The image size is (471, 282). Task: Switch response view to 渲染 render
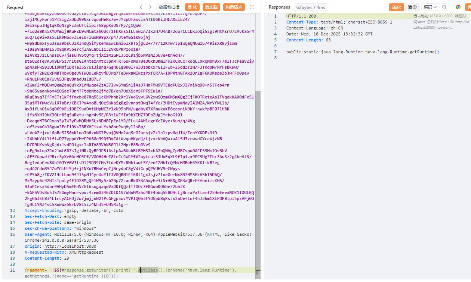click(x=412, y=7)
